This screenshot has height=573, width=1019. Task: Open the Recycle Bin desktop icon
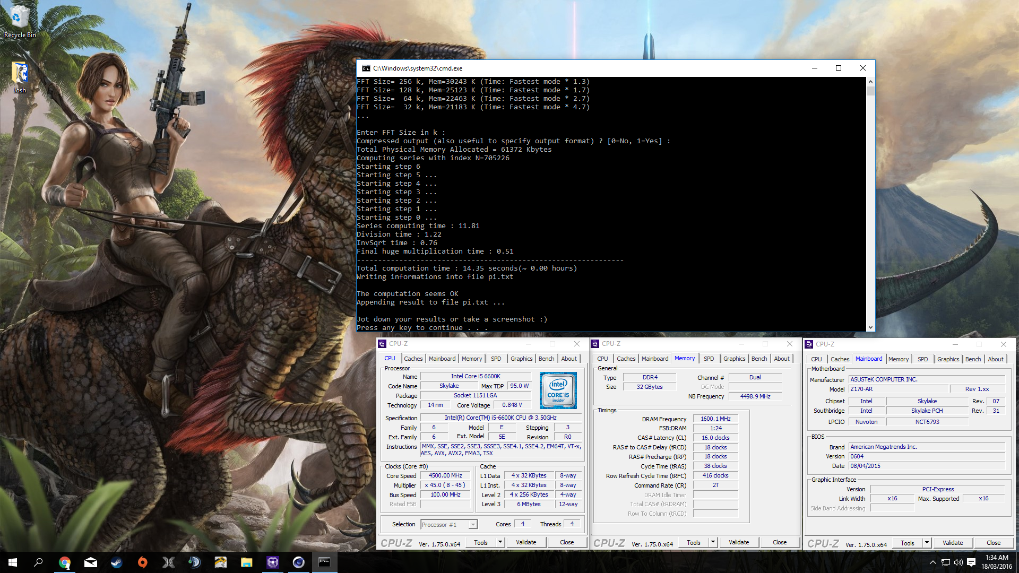point(20,21)
